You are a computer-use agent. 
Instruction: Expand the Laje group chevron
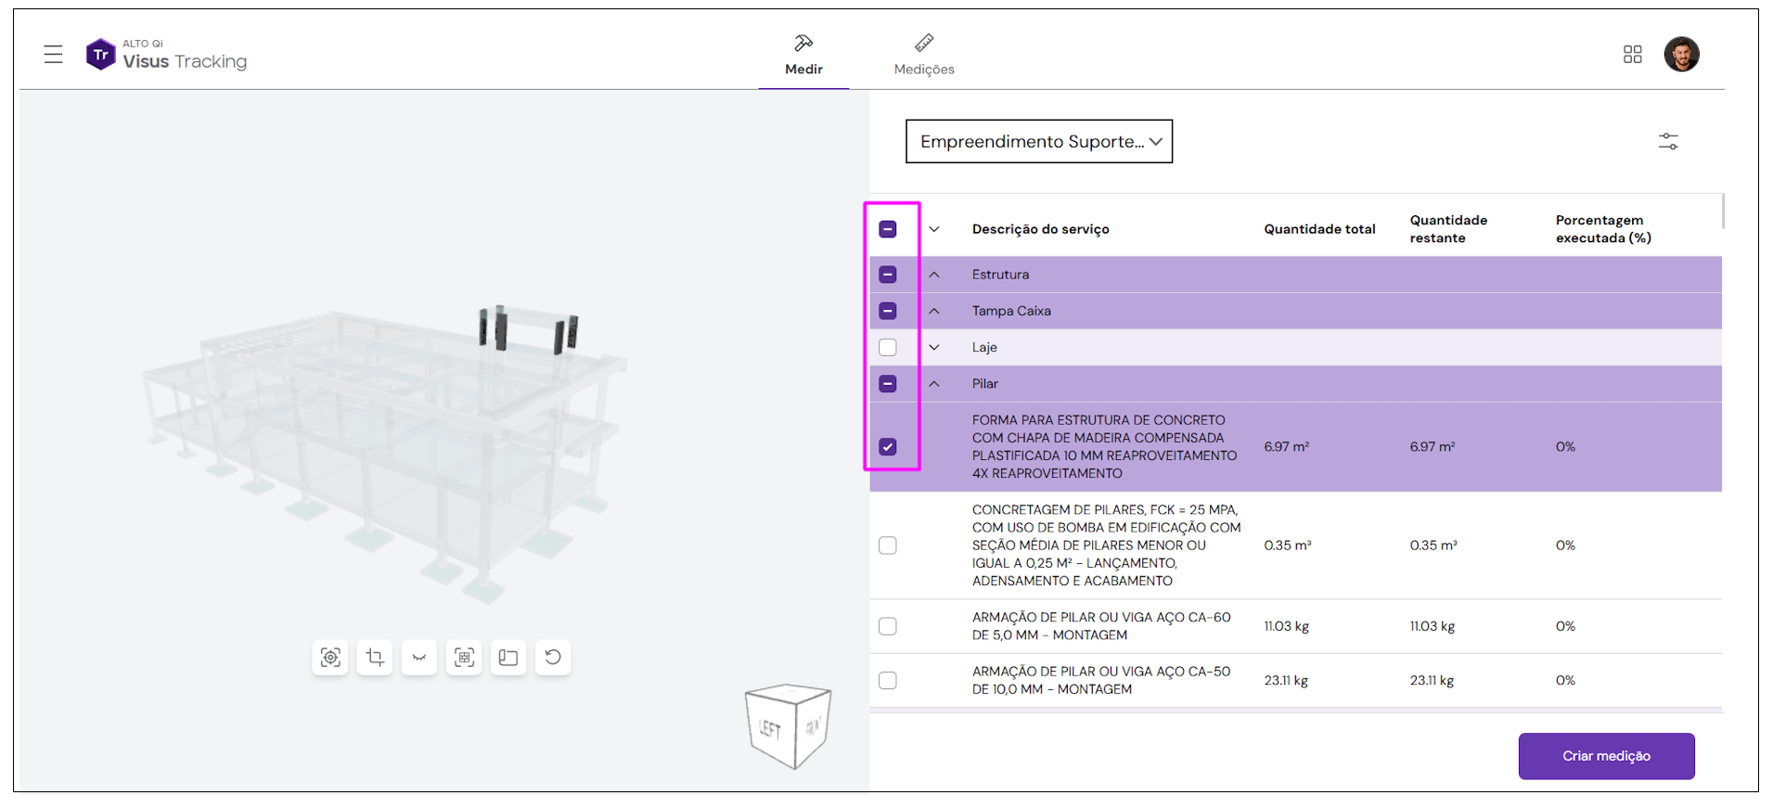[x=934, y=348]
